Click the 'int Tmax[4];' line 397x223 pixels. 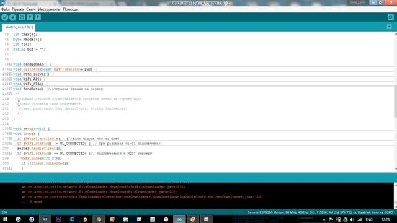[25, 35]
